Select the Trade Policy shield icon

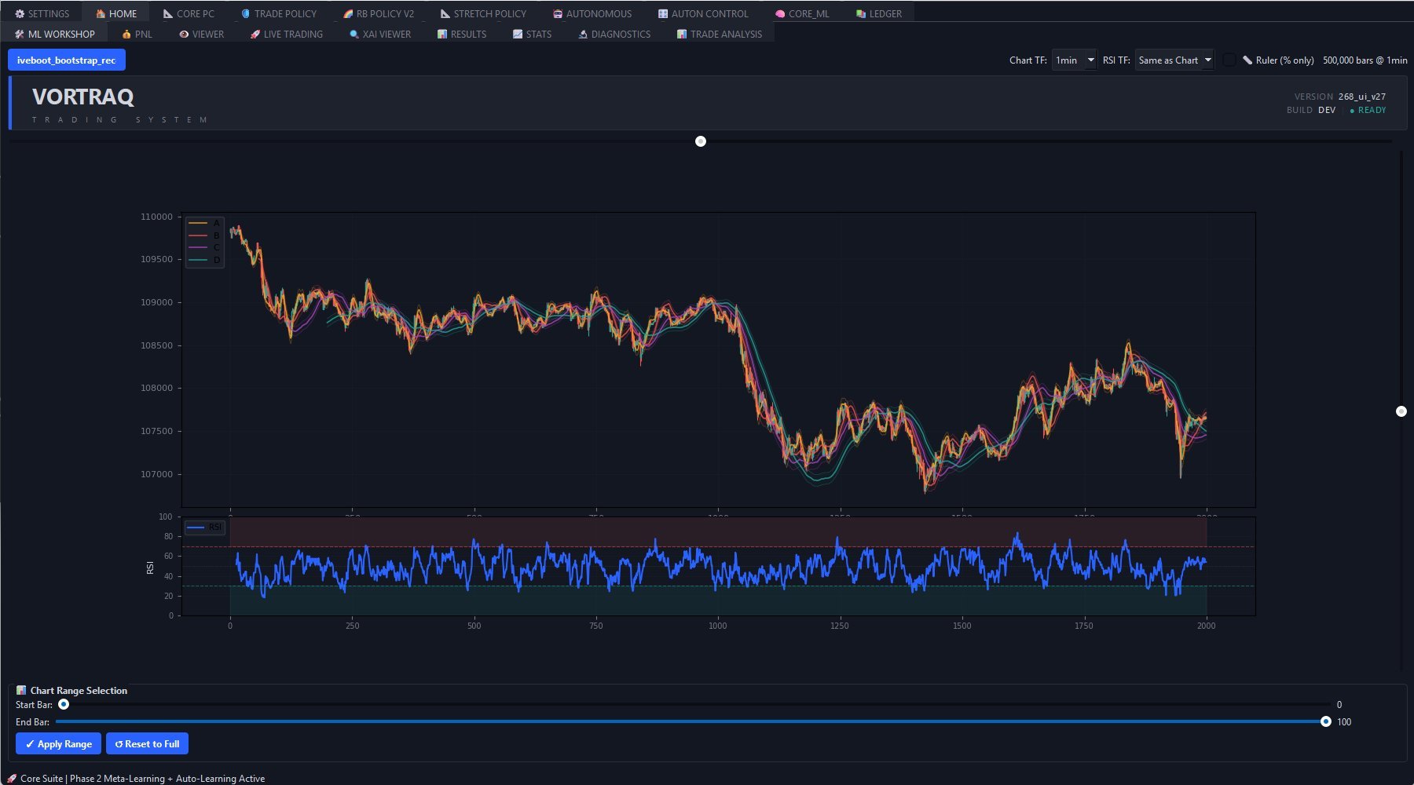pyautogui.click(x=246, y=14)
